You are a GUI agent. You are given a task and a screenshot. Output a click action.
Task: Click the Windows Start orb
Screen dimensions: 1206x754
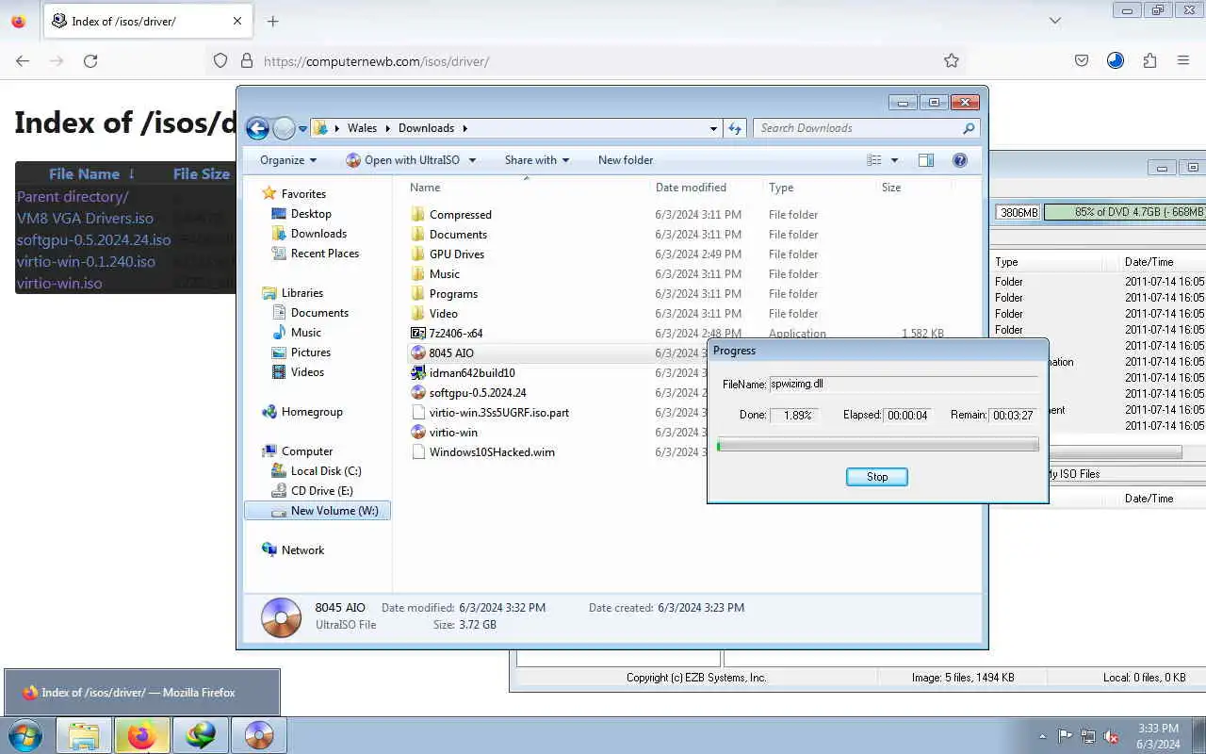click(x=25, y=735)
